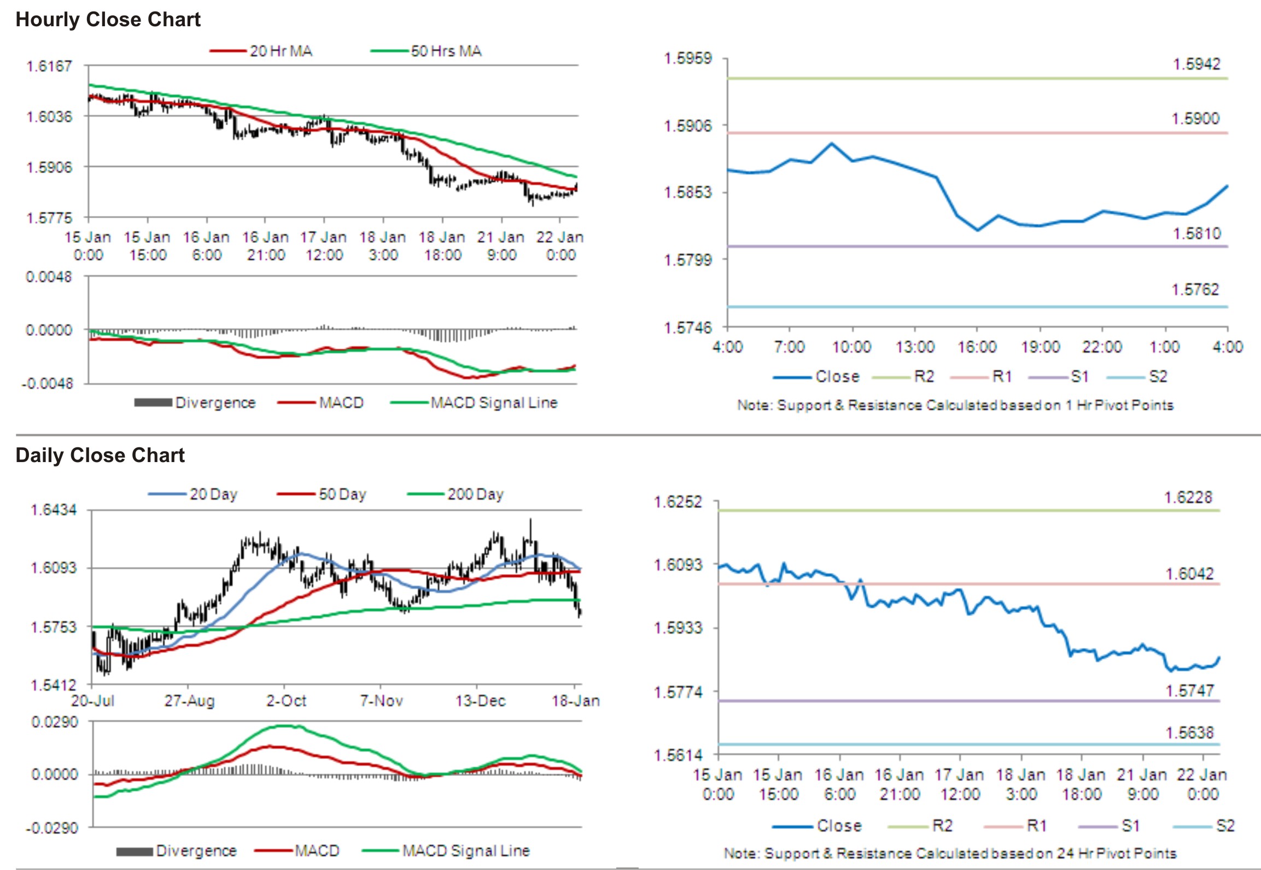The width and height of the screenshot is (1261, 870).
Task: Click the 7-Nov date label
Action: [381, 701]
